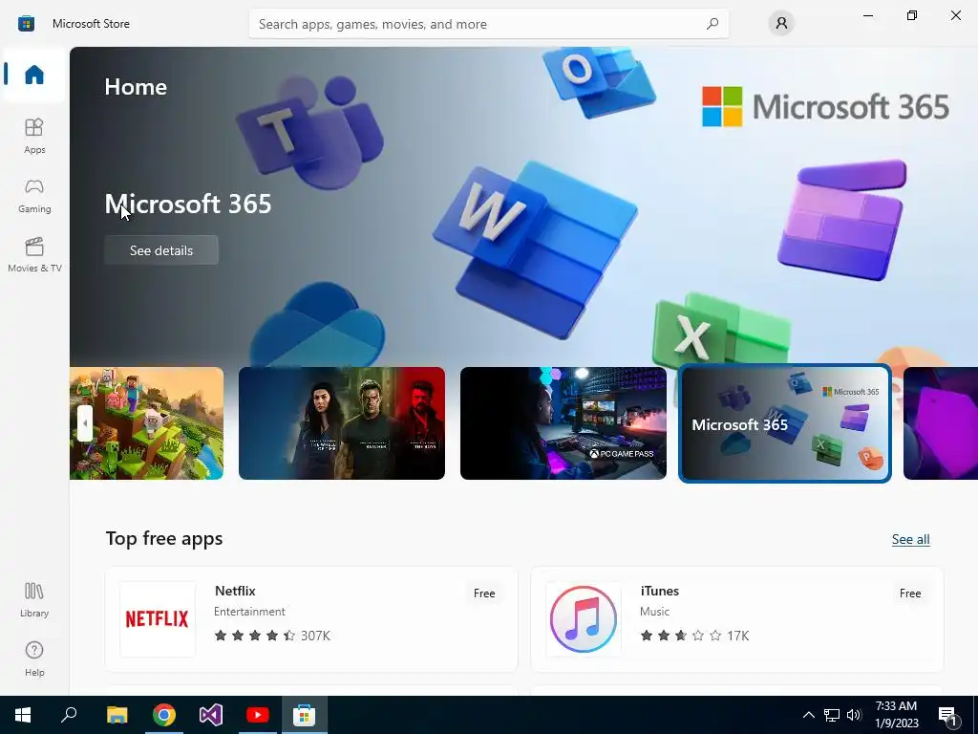978x734 pixels.
Task: Open the Help page
Action: coord(34,658)
